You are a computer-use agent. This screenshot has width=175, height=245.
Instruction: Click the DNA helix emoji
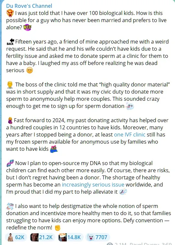(10, 163)
